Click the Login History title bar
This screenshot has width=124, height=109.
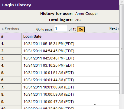60,5
